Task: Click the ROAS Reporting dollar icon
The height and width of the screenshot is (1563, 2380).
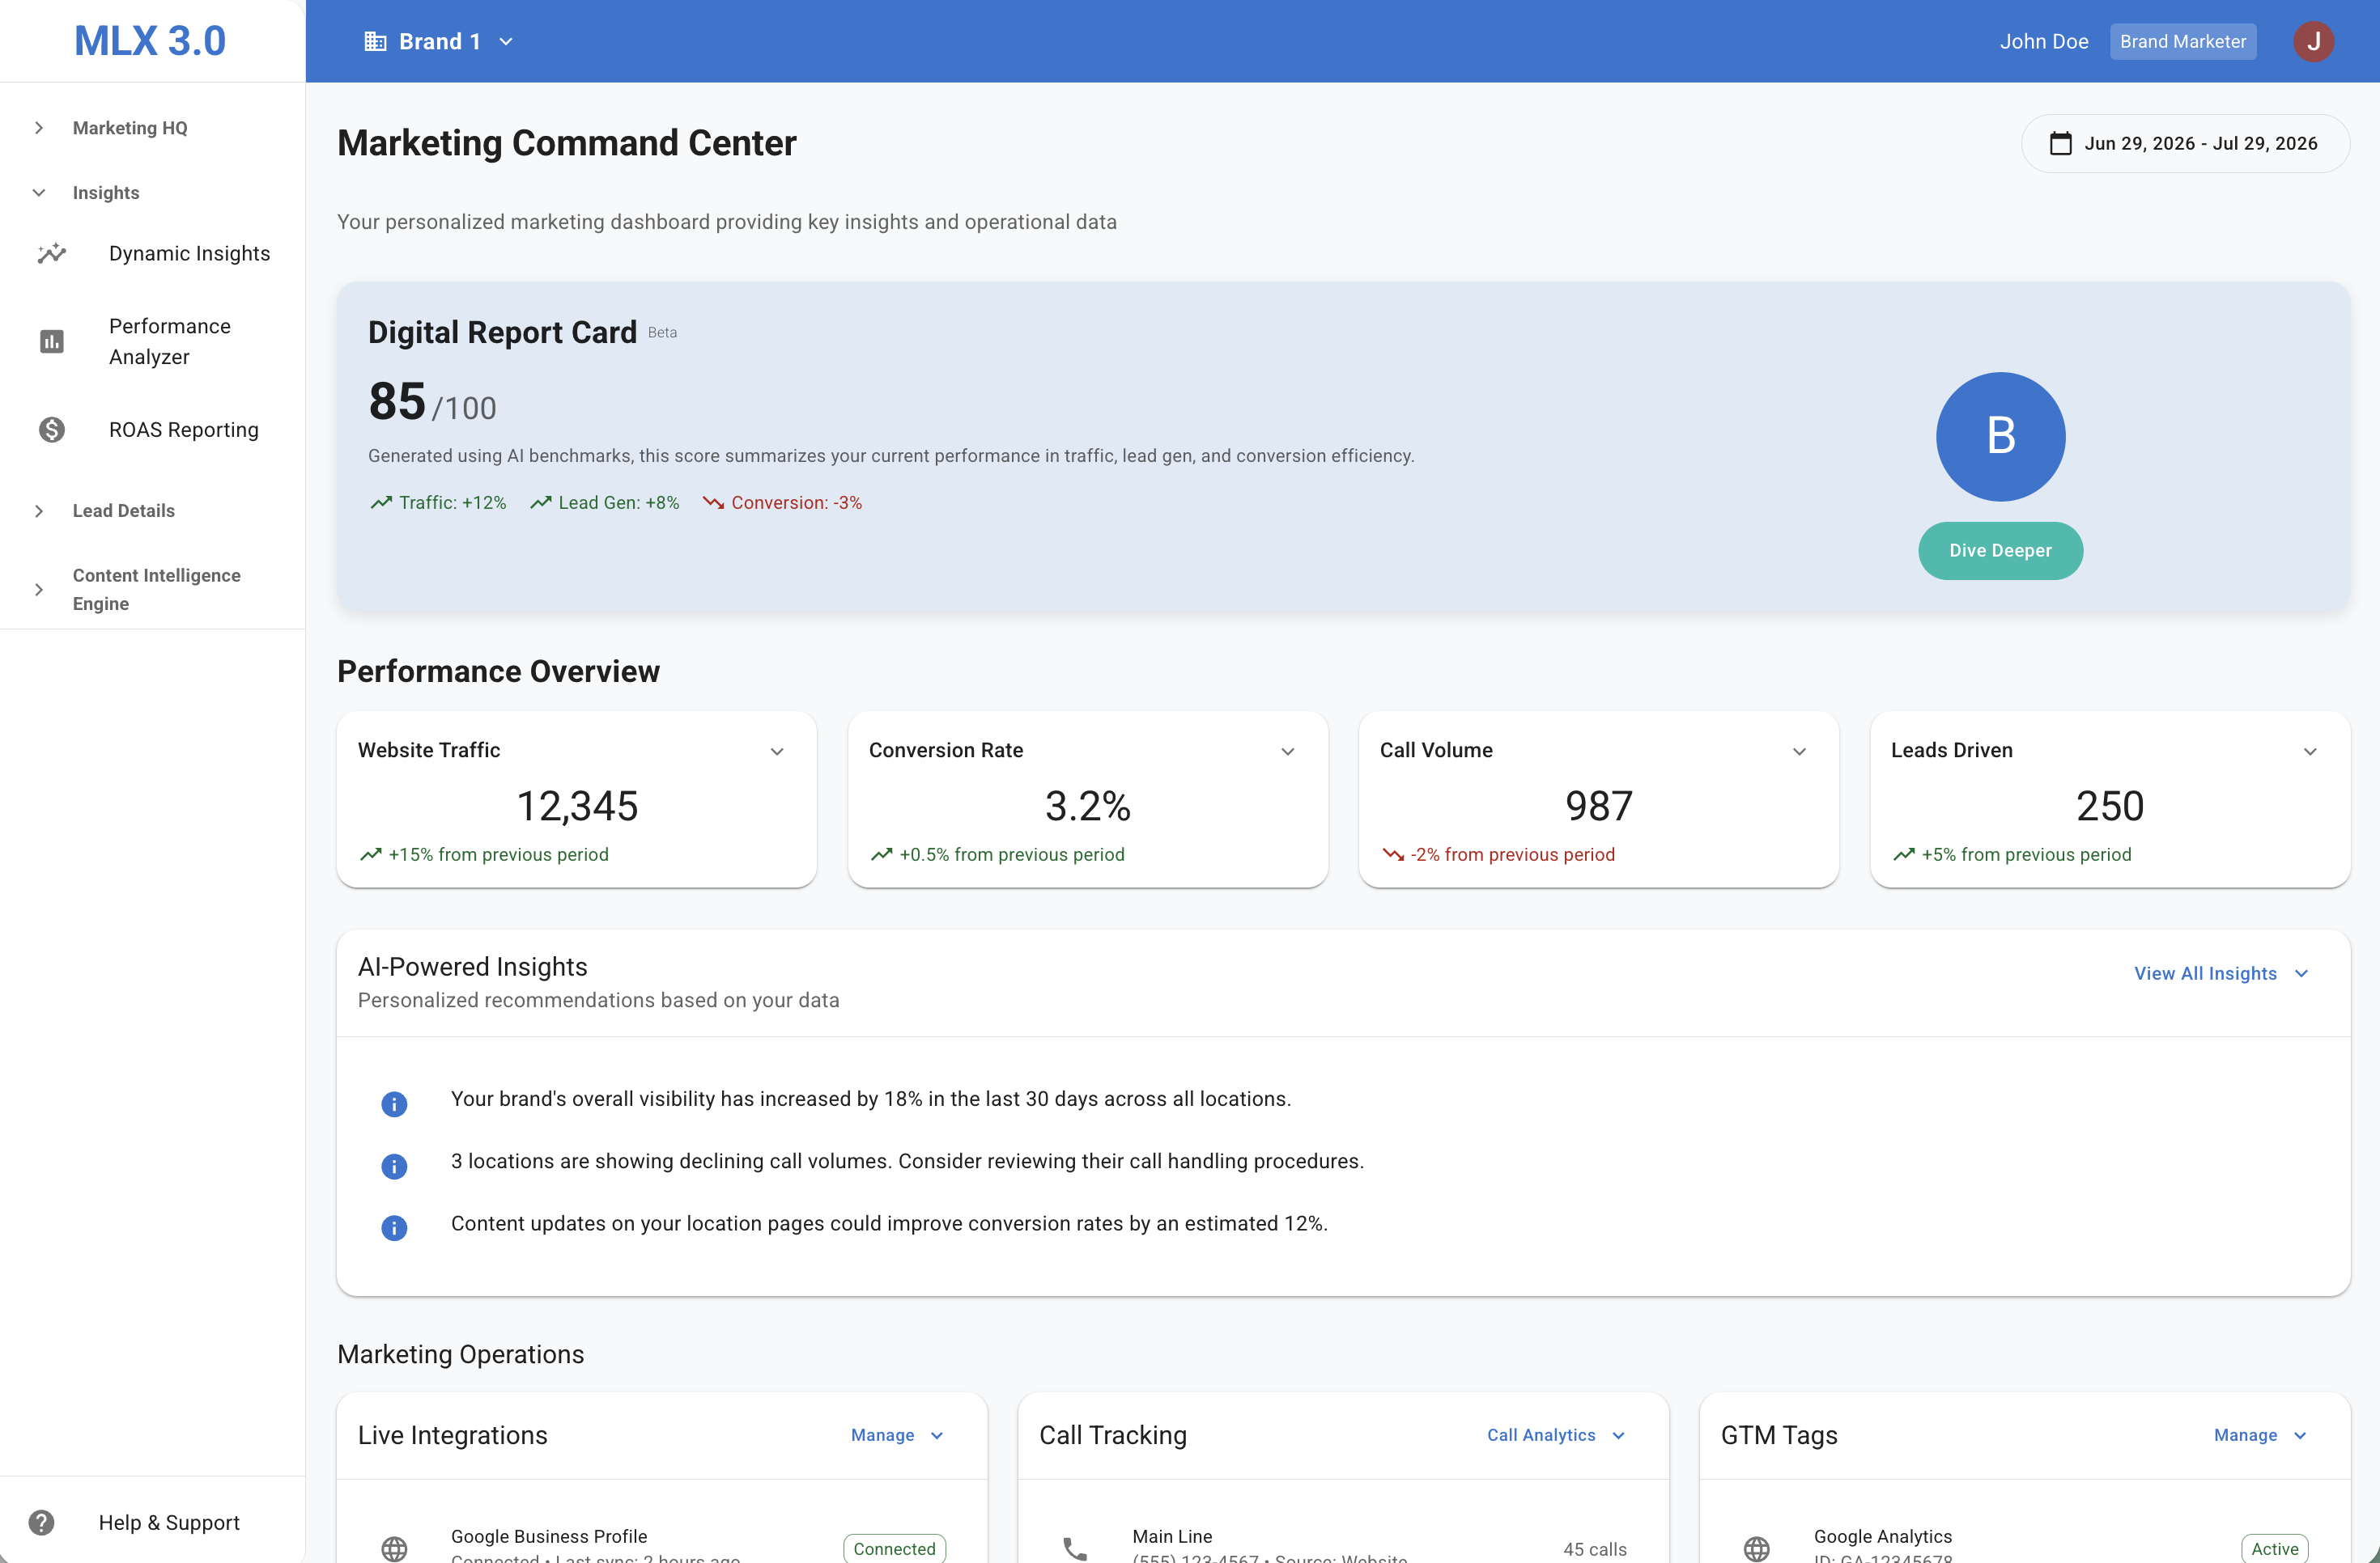Action: point(52,430)
